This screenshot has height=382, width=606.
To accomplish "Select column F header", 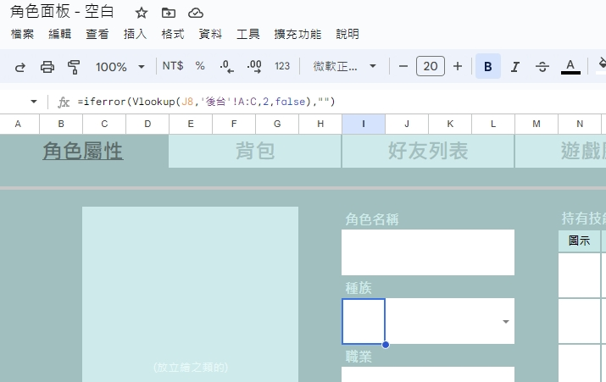I will tap(234, 124).
